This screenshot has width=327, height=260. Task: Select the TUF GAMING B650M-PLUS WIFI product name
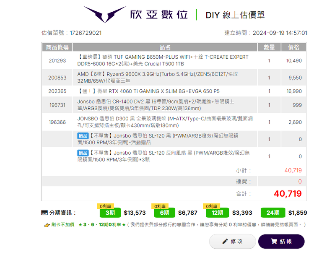(163, 60)
